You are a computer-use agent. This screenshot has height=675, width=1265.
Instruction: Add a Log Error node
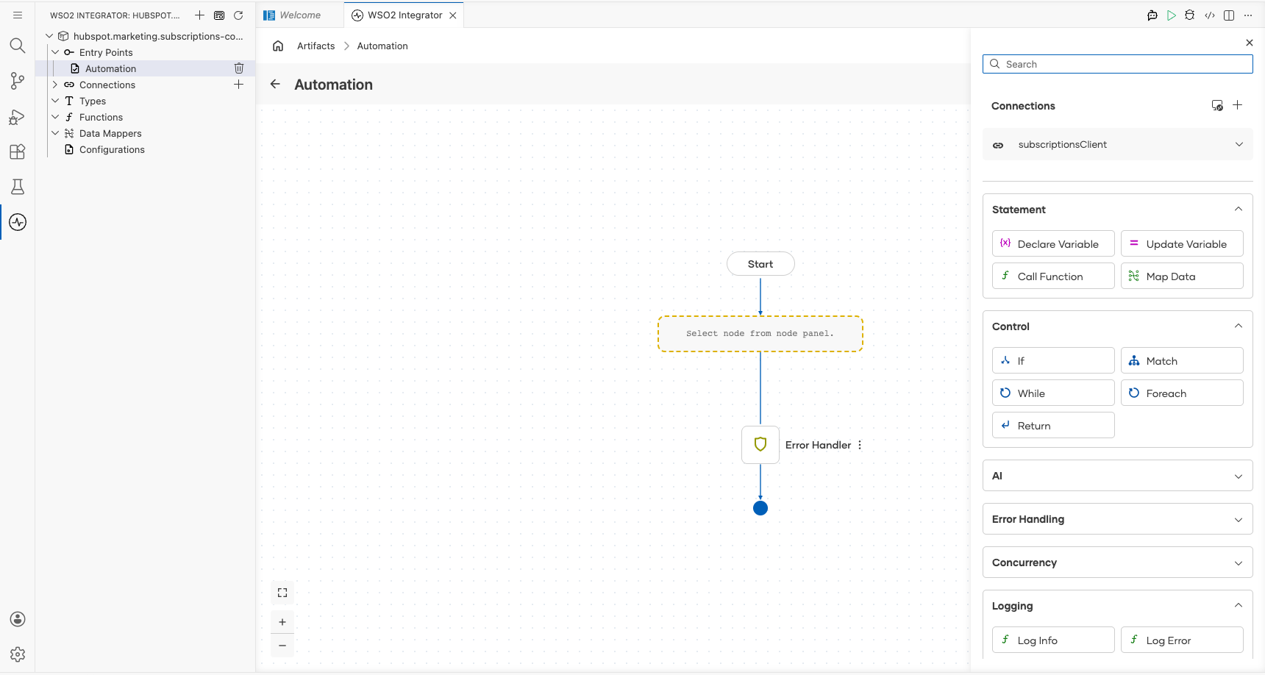click(x=1182, y=640)
